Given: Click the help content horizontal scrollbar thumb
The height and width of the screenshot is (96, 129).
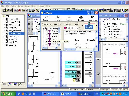Looking at the screenshot, I should [71, 49].
